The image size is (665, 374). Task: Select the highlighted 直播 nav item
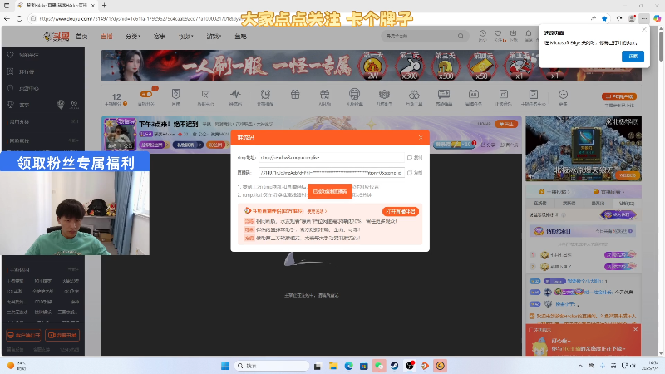point(106,37)
